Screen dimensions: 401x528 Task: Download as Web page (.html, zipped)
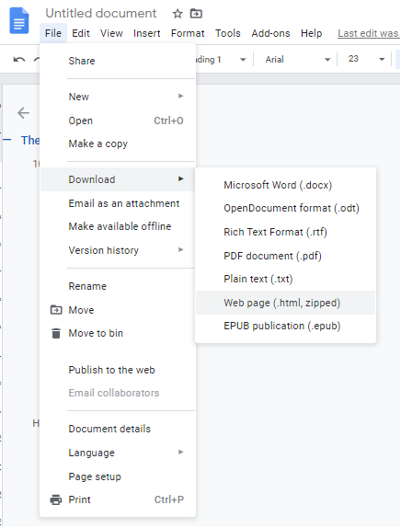pos(285,303)
